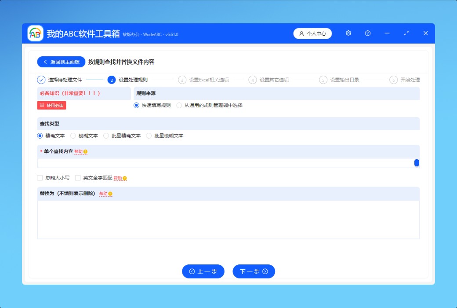Select the 模糊文本 radio option
Viewport: 457px width, 308px height.
73,136
